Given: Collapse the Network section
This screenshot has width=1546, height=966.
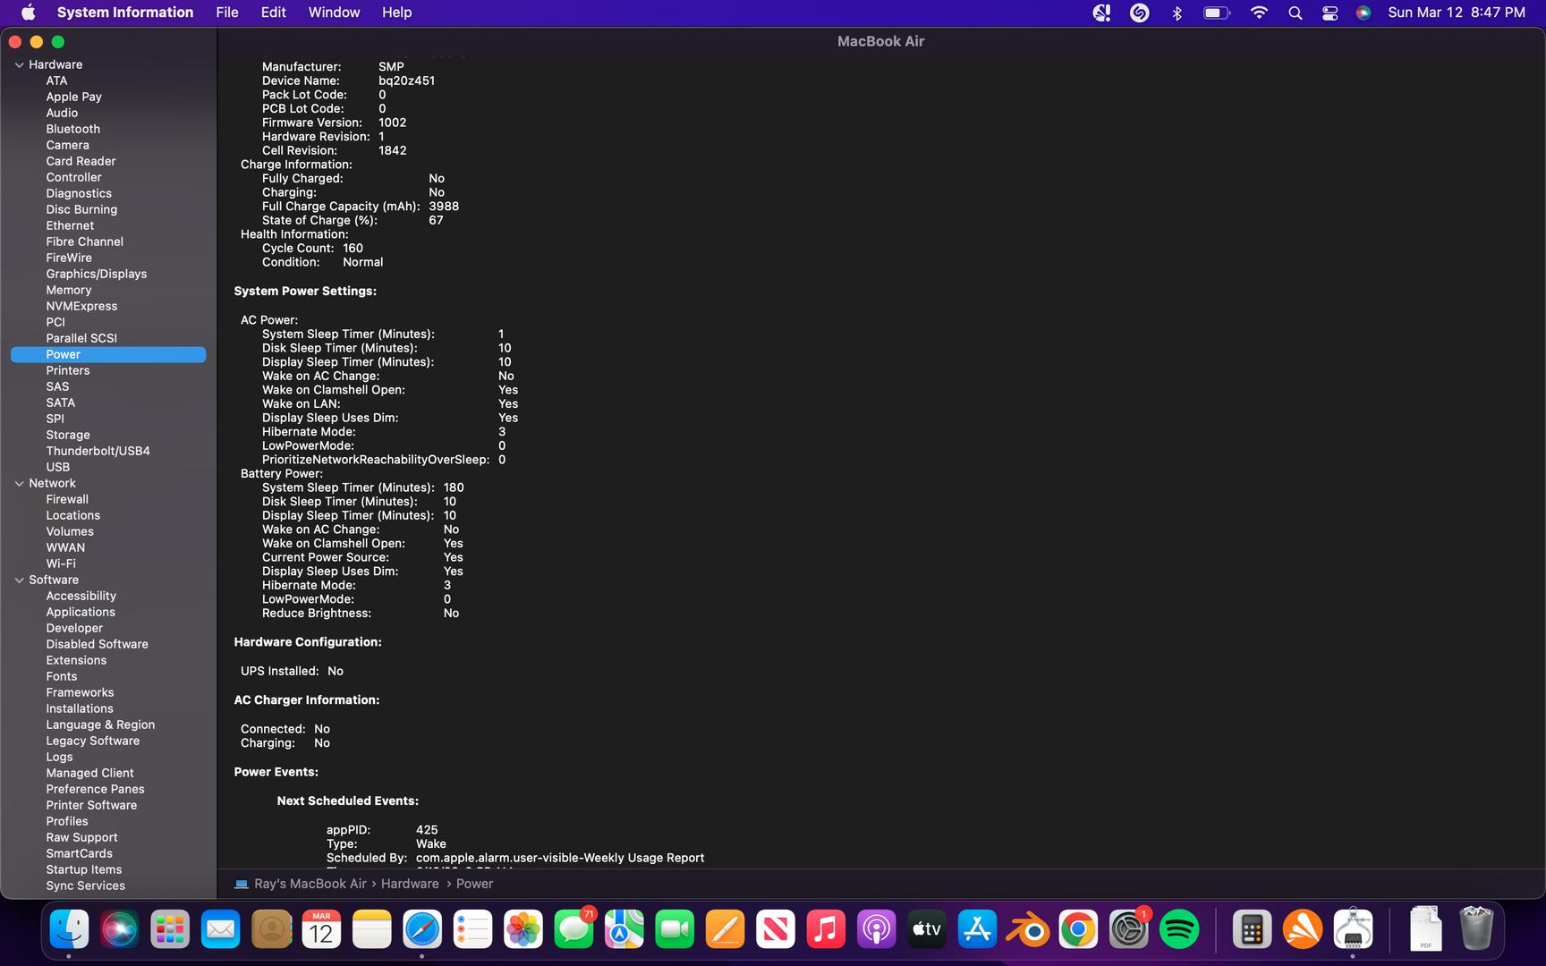Looking at the screenshot, I should point(19,483).
